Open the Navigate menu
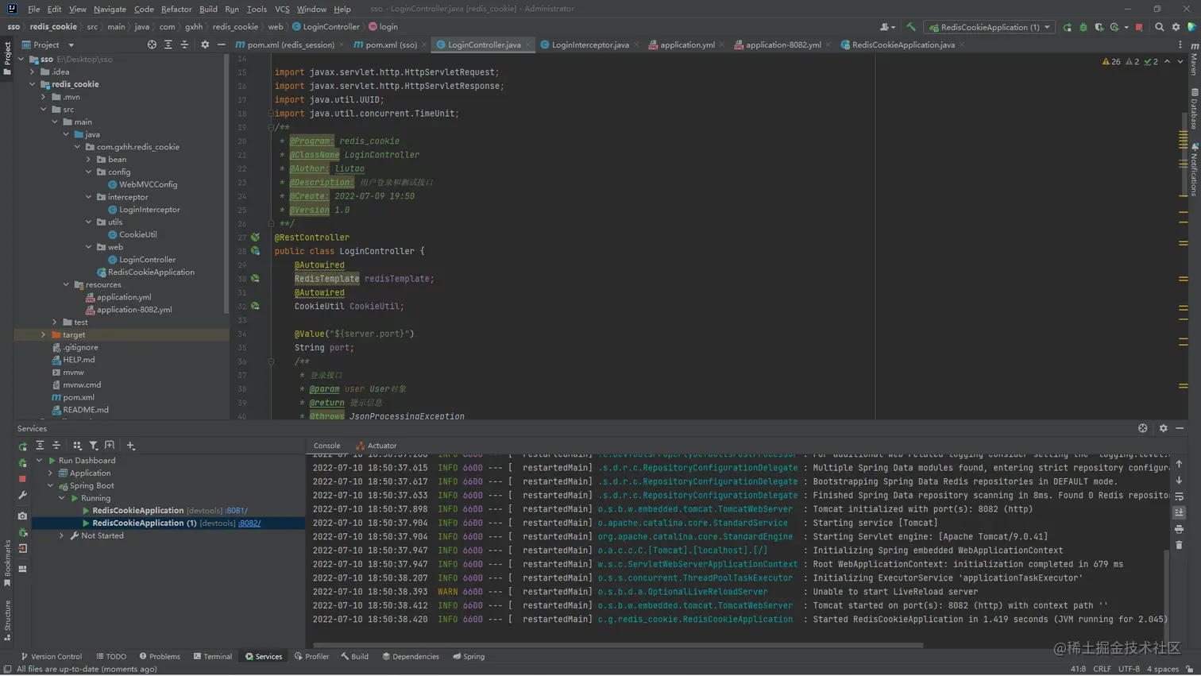The width and height of the screenshot is (1201, 676). pos(110,9)
